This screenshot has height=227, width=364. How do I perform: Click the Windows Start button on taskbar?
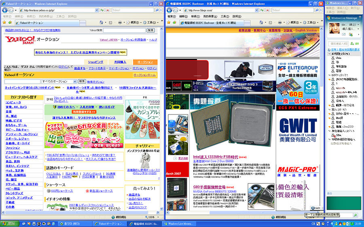coord(8,223)
